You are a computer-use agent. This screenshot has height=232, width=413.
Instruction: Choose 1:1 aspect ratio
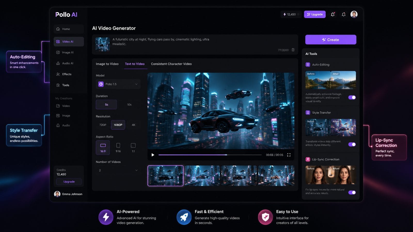coord(133,148)
